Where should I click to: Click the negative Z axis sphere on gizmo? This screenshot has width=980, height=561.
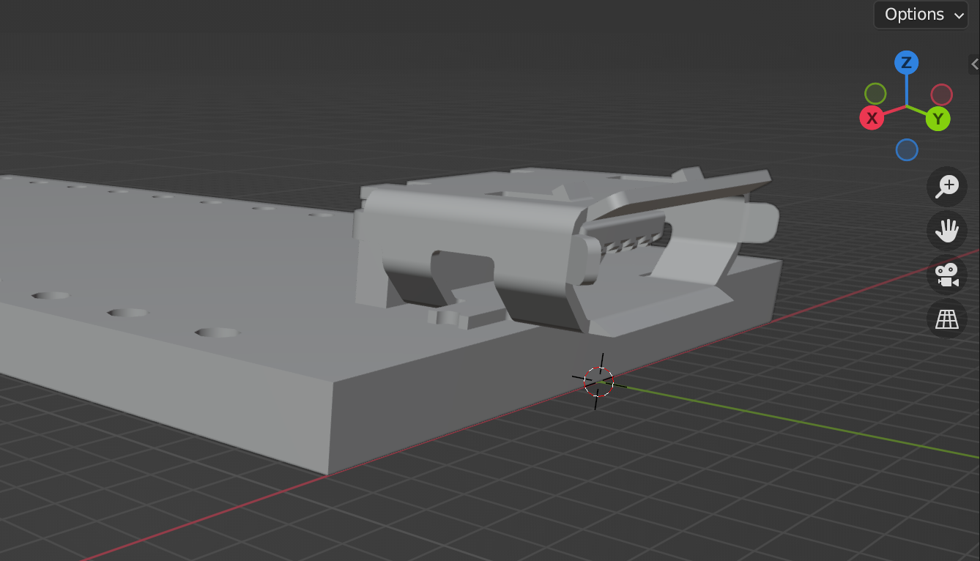point(907,149)
